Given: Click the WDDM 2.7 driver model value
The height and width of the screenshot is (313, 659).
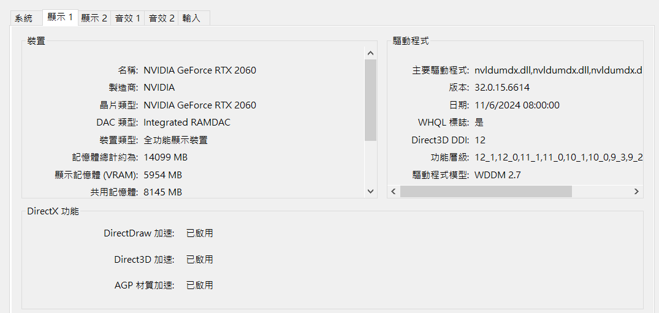Looking at the screenshot, I should tap(498, 175).
